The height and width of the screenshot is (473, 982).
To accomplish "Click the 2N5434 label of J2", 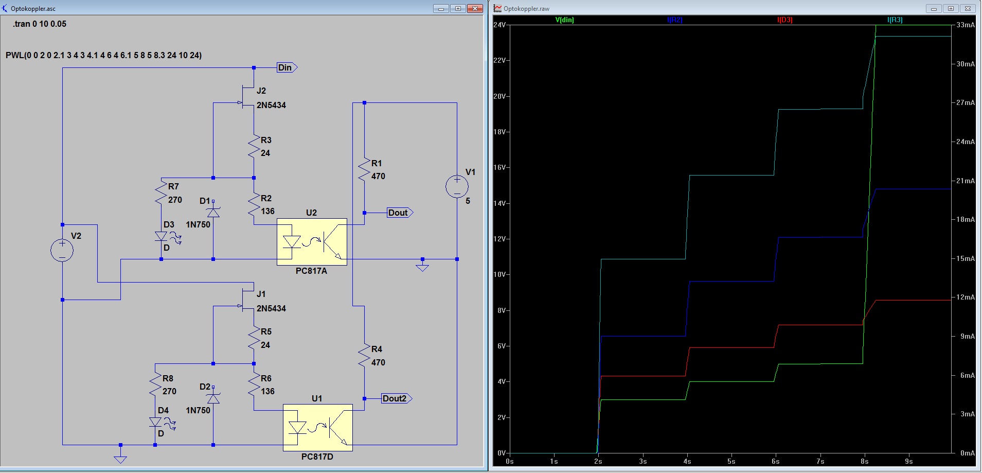I will 271,105.
